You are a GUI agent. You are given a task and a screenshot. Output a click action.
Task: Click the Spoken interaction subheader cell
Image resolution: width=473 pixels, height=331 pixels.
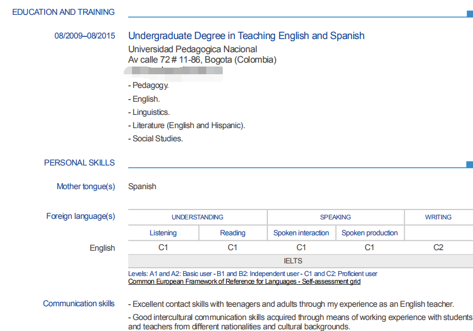coord(301,233)
